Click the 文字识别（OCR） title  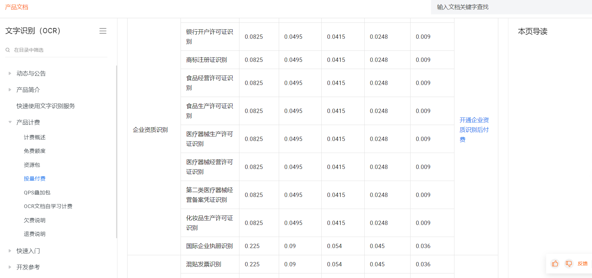pos(33,31)
